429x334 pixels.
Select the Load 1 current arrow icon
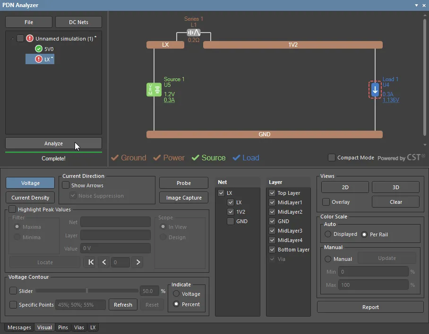pos(375,90)
